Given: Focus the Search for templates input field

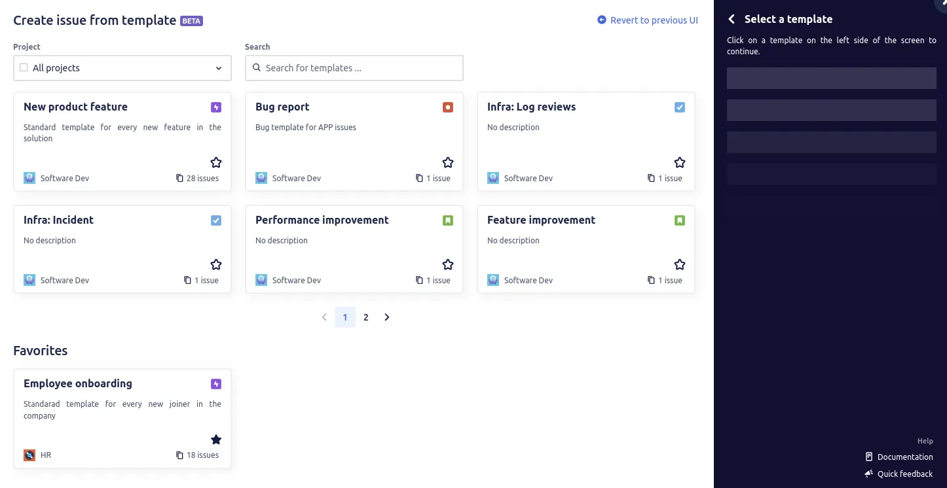Looking at the screenshot, I should (354, 68).
